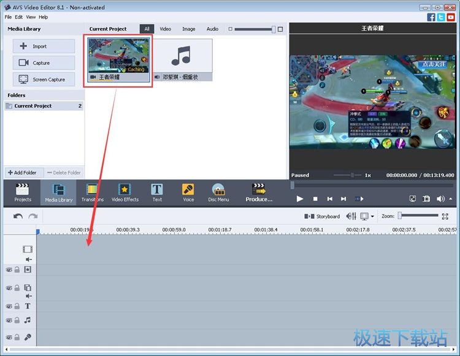Toggle visibility of text track
The width and height of the screenshot is (460, 356).
pyautogui.click(x=9, y=306)
